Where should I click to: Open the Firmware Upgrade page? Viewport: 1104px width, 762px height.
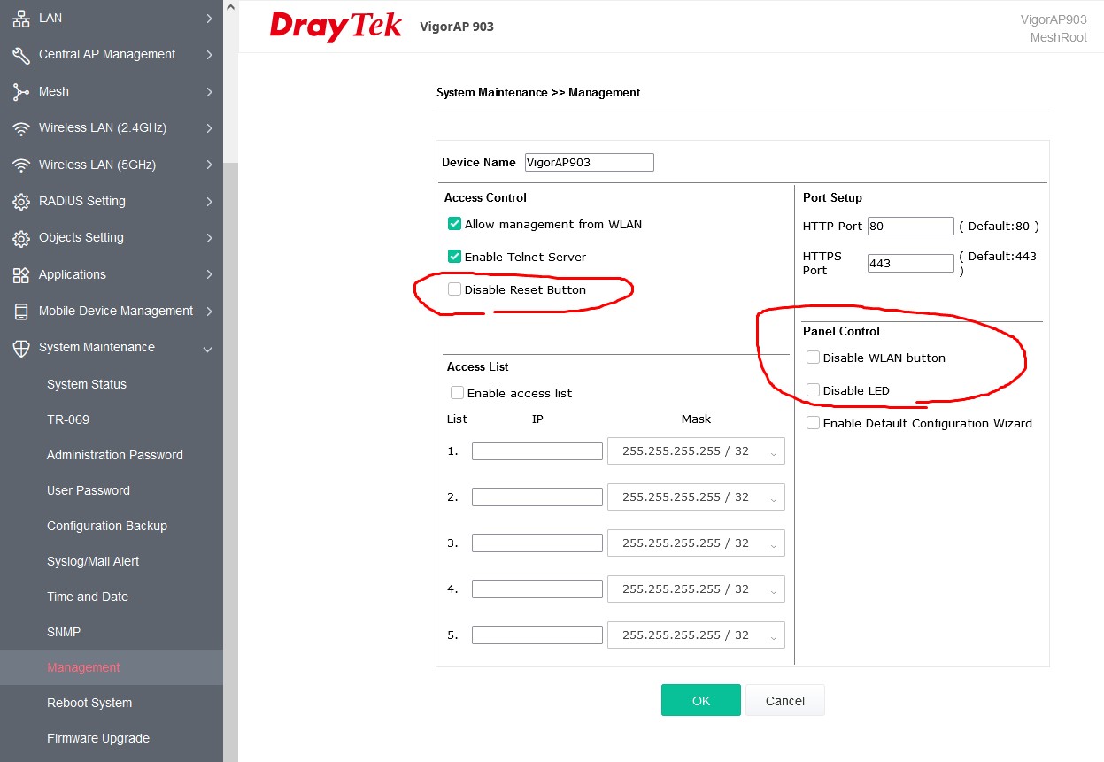(x=98, y=738)
